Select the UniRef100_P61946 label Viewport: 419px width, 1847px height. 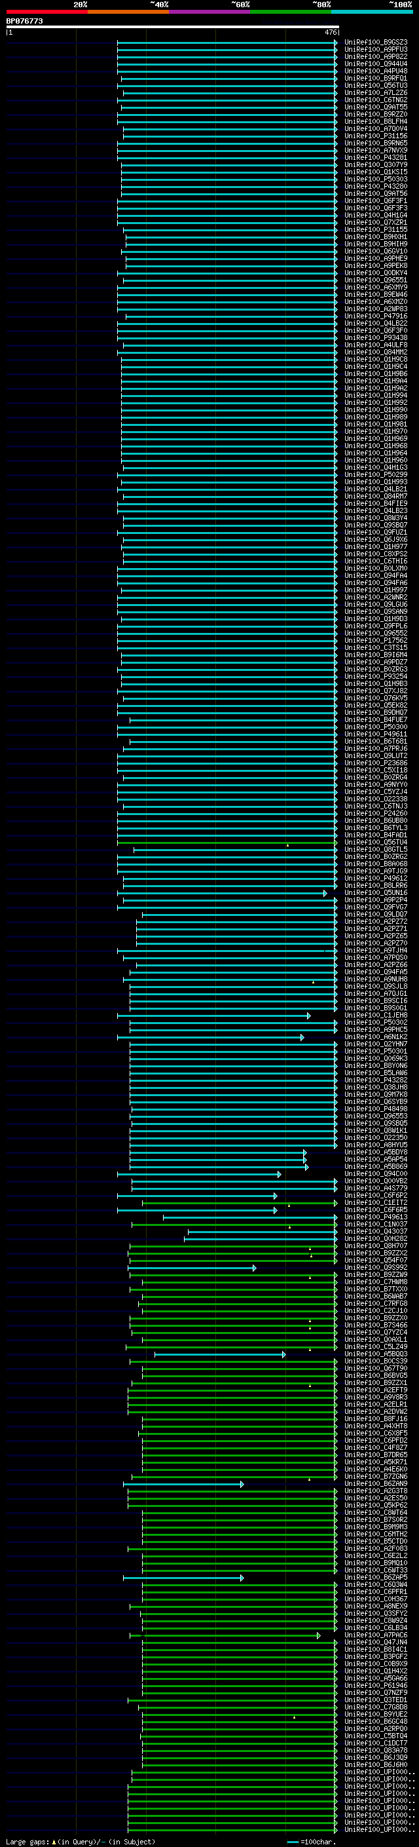coord(376,1686)
